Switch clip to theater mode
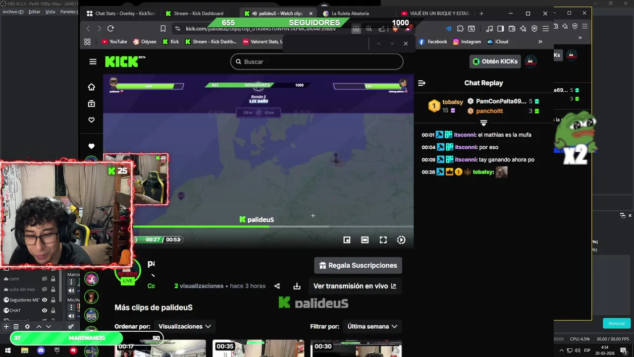 pos(365,240)
